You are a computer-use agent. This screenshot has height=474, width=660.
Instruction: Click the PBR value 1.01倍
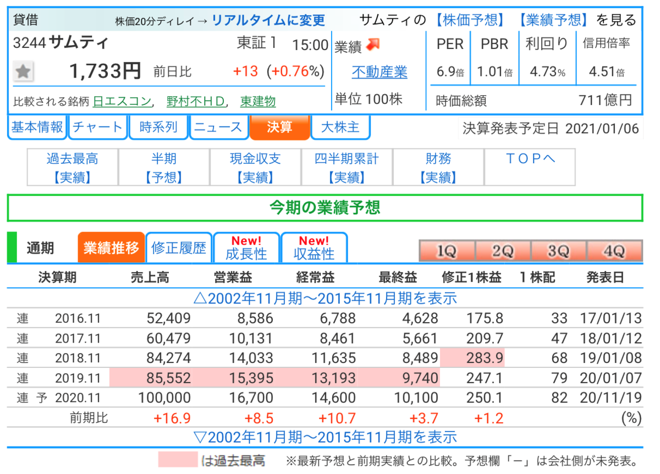click(494, 72)
